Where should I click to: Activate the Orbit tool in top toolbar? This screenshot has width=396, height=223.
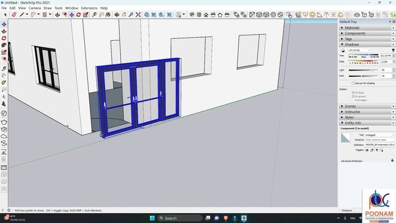click(117, 15)
